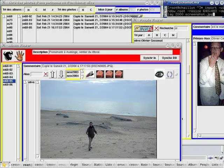The width and height of the screenshot is (224, 168).
Task: Select the new2004 entry
Action: [72, 76]
